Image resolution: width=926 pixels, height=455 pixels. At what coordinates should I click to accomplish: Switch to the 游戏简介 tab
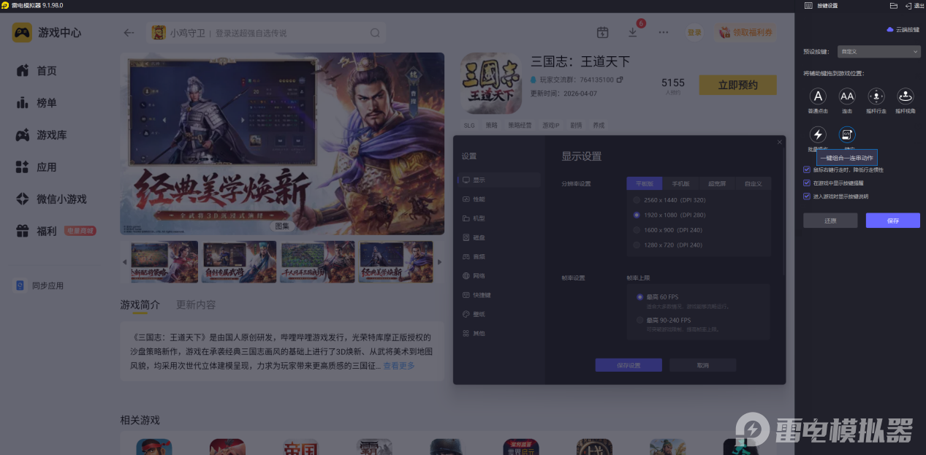tap(140, 305)
